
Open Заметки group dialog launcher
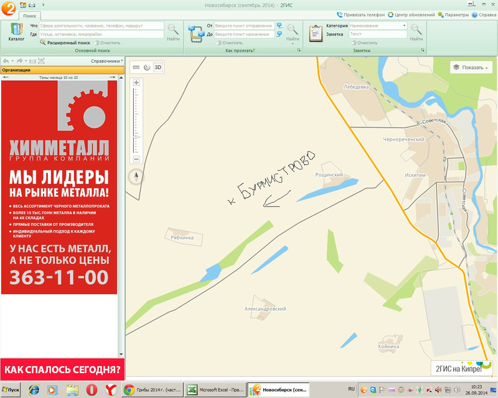(x=423, y=50)
